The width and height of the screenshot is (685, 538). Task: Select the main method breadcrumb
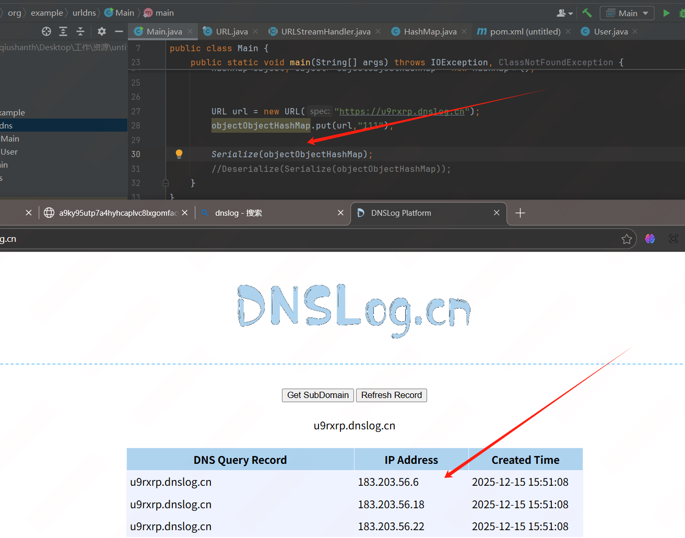[159, 13]
